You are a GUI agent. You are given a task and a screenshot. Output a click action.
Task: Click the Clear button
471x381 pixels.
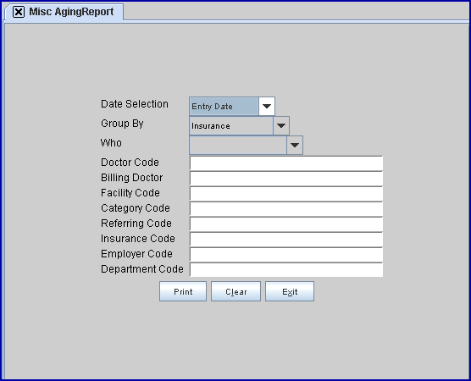coord(235,291)
